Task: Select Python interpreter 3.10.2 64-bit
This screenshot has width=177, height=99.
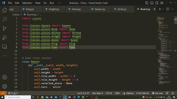Action: tap(142, 93)
